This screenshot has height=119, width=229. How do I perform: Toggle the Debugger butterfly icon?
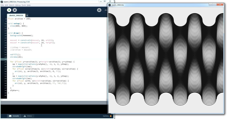point(99,10)
